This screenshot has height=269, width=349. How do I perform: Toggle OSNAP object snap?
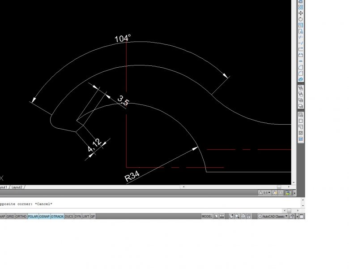coord(44,217)
